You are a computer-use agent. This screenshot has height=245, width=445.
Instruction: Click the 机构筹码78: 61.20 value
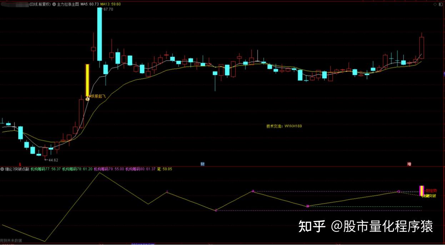point(77,169)
